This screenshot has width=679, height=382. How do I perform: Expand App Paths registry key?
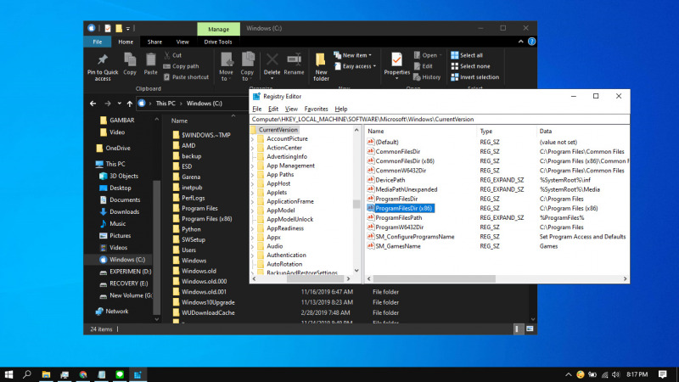(x=253, y=175)
